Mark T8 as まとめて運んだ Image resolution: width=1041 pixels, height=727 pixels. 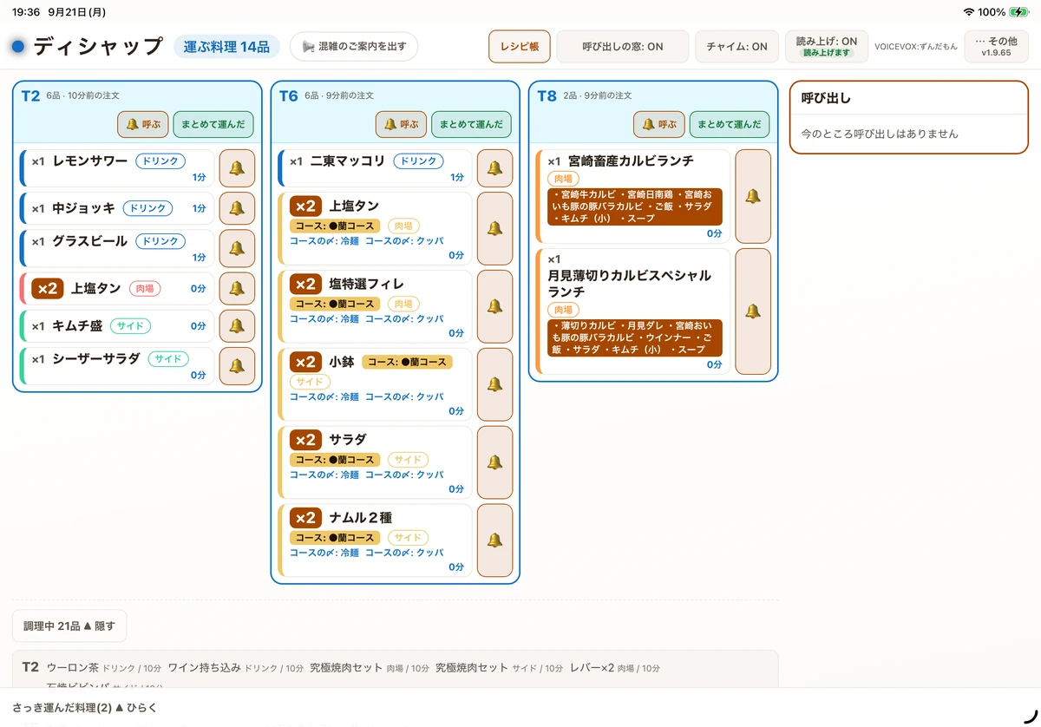pyautogui.click(x=730, y=124)
